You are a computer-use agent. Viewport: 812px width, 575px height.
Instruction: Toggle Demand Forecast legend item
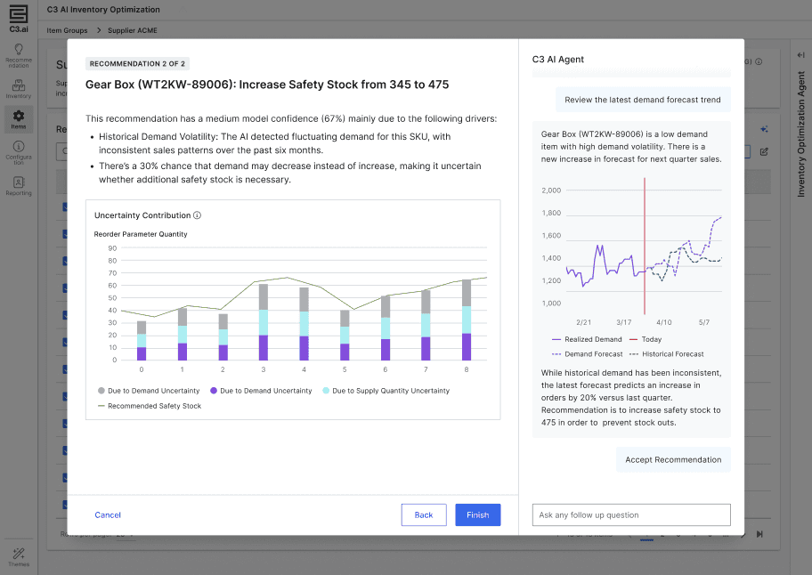[x=588, y=354]
